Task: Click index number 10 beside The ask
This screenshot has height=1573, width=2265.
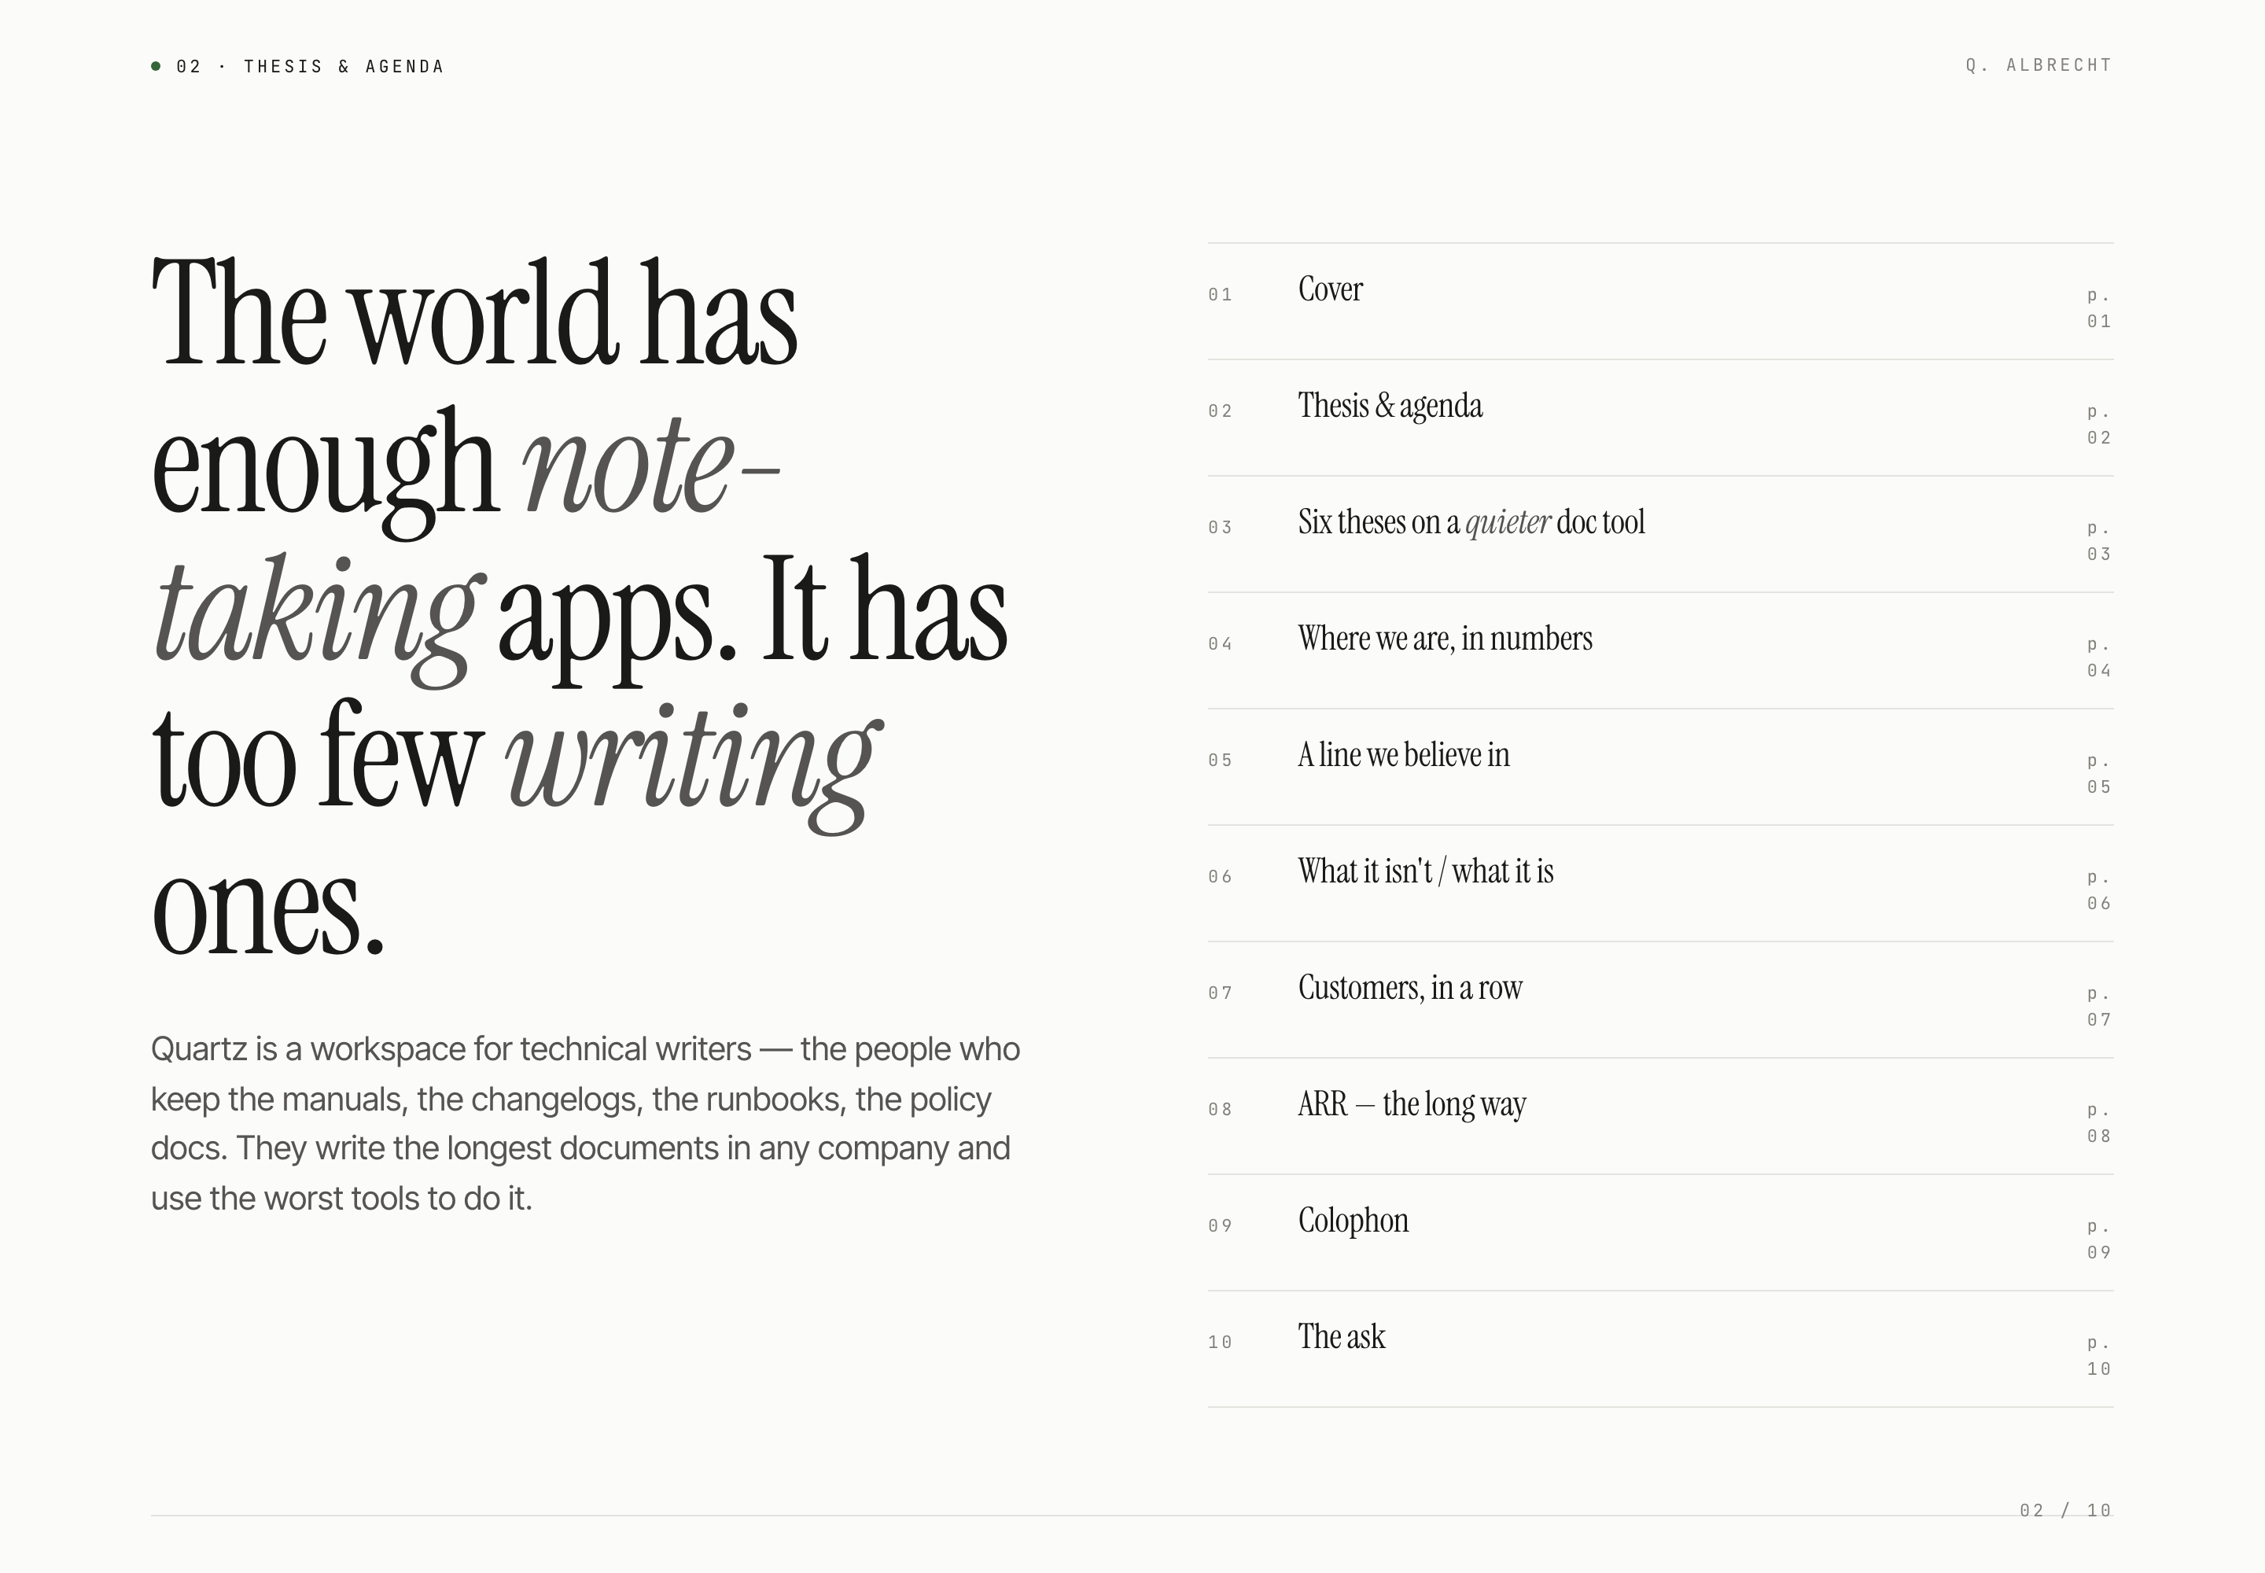Action: pyautogui.click(x=1221, y=1342)
